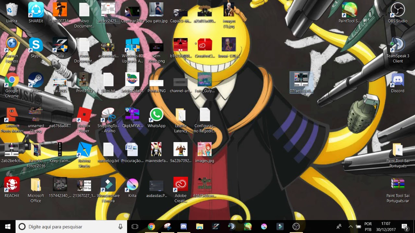Screen dimensions: 415x233
Task: Open the Procuração Word document
Action: click(x=132, y=153)
